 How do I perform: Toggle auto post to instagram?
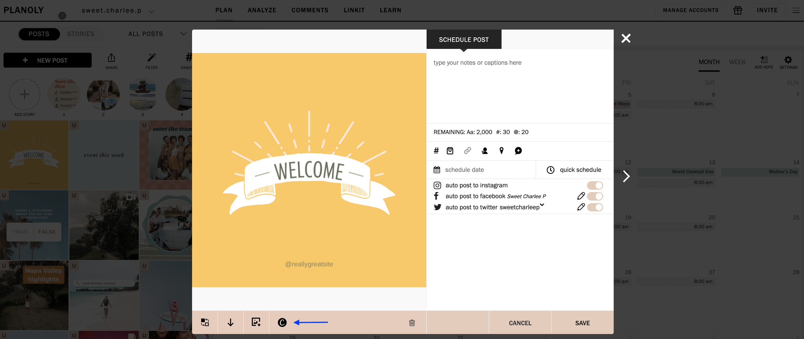pyautogui.click(x=595, y=185)
